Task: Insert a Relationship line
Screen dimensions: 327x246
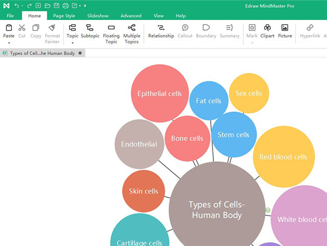Action: point(161,31)
